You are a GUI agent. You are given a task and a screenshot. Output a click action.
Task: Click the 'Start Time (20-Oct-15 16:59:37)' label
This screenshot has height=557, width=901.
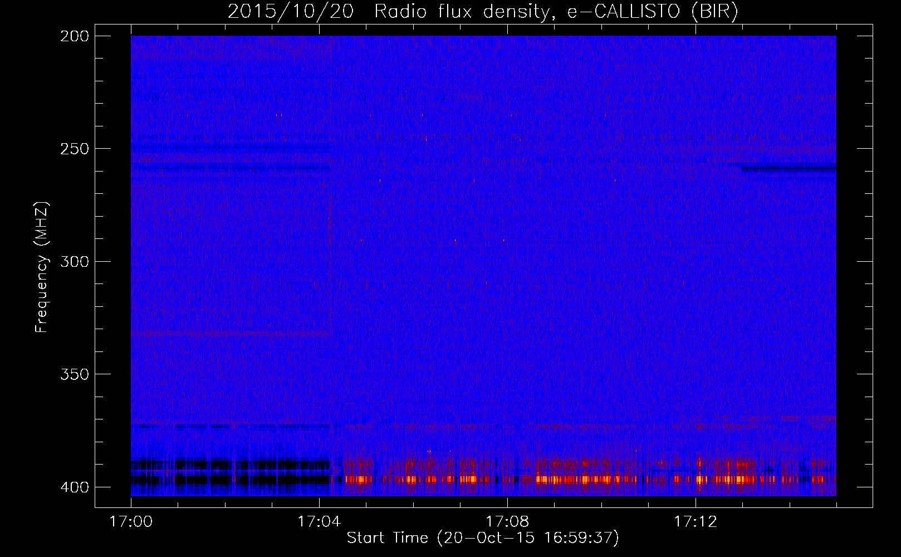[483, 538]
